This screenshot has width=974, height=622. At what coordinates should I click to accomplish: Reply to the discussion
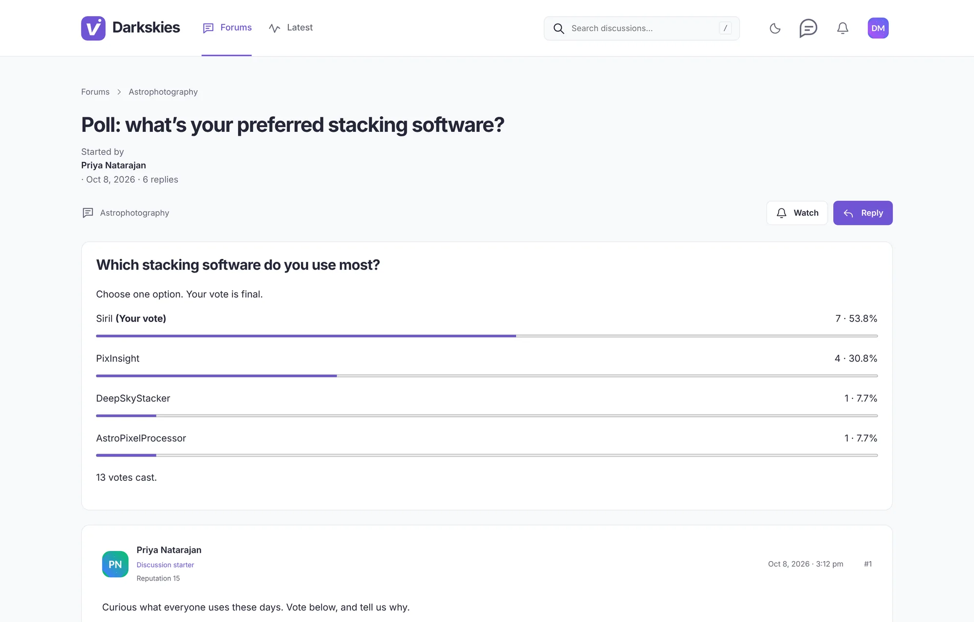pos(862,213)
